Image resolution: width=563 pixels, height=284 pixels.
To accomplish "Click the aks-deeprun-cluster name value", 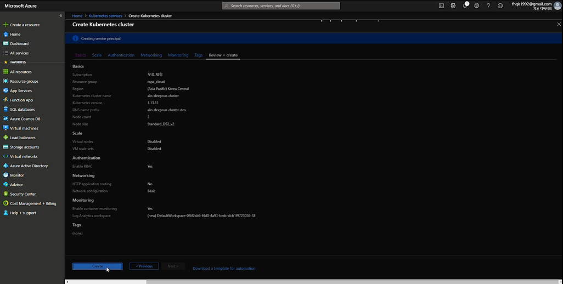I will pyautogui.click(x=163, y=96).
